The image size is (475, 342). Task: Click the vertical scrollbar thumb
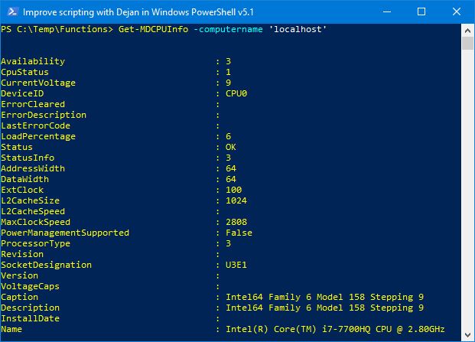pos(467,44)
